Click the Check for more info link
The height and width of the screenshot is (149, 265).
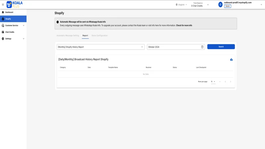click(184, 25)
